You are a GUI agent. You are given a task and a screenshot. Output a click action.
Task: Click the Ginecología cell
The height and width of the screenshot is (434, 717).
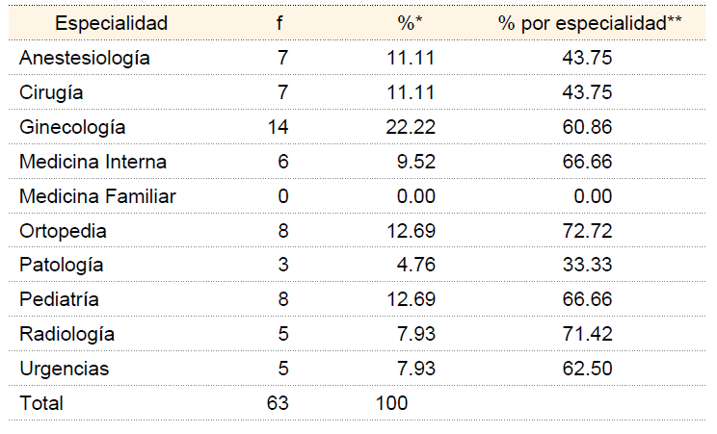71,127
